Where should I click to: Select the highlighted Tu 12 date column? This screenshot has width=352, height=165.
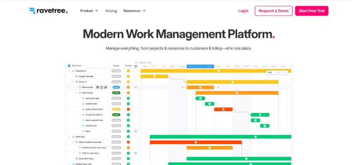click(x=201, y=66)
